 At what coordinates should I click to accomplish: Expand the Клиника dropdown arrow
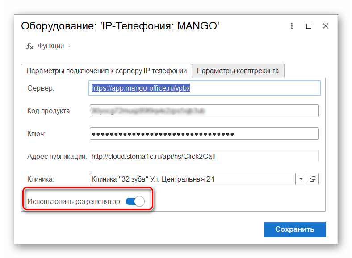point(301,179)
